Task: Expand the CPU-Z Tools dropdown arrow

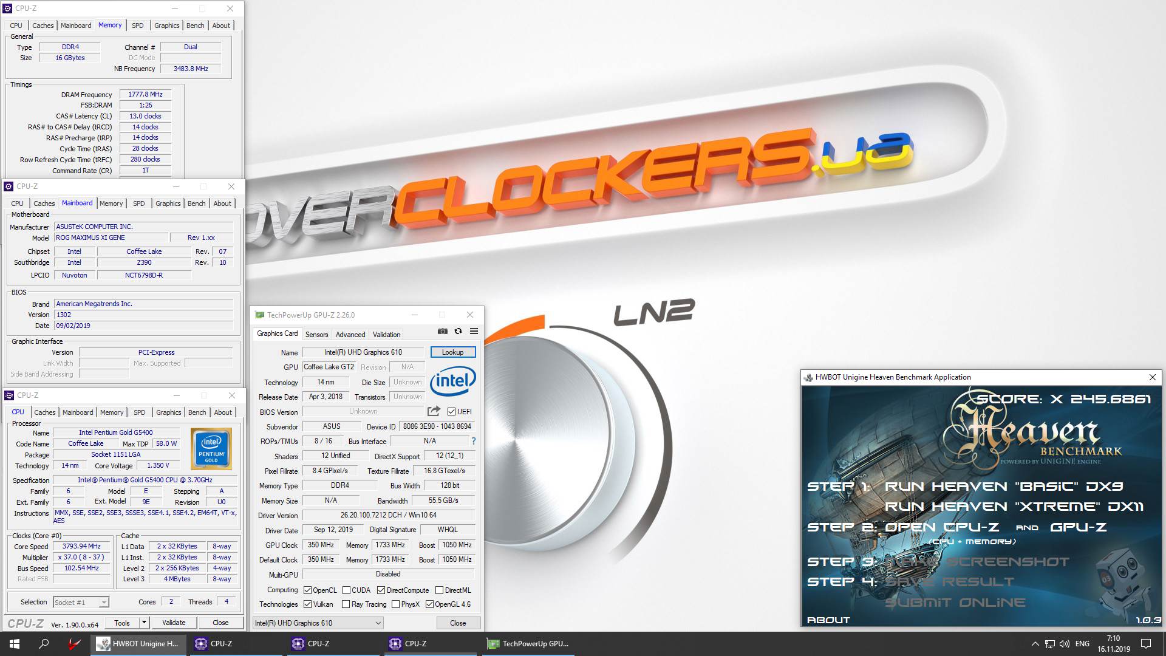Action: click(144, 623)
